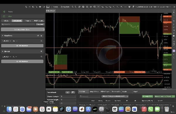Open timeframe dropdown under WaveTrend
This screenshot has width=176, height=114.
coord(15,41)
